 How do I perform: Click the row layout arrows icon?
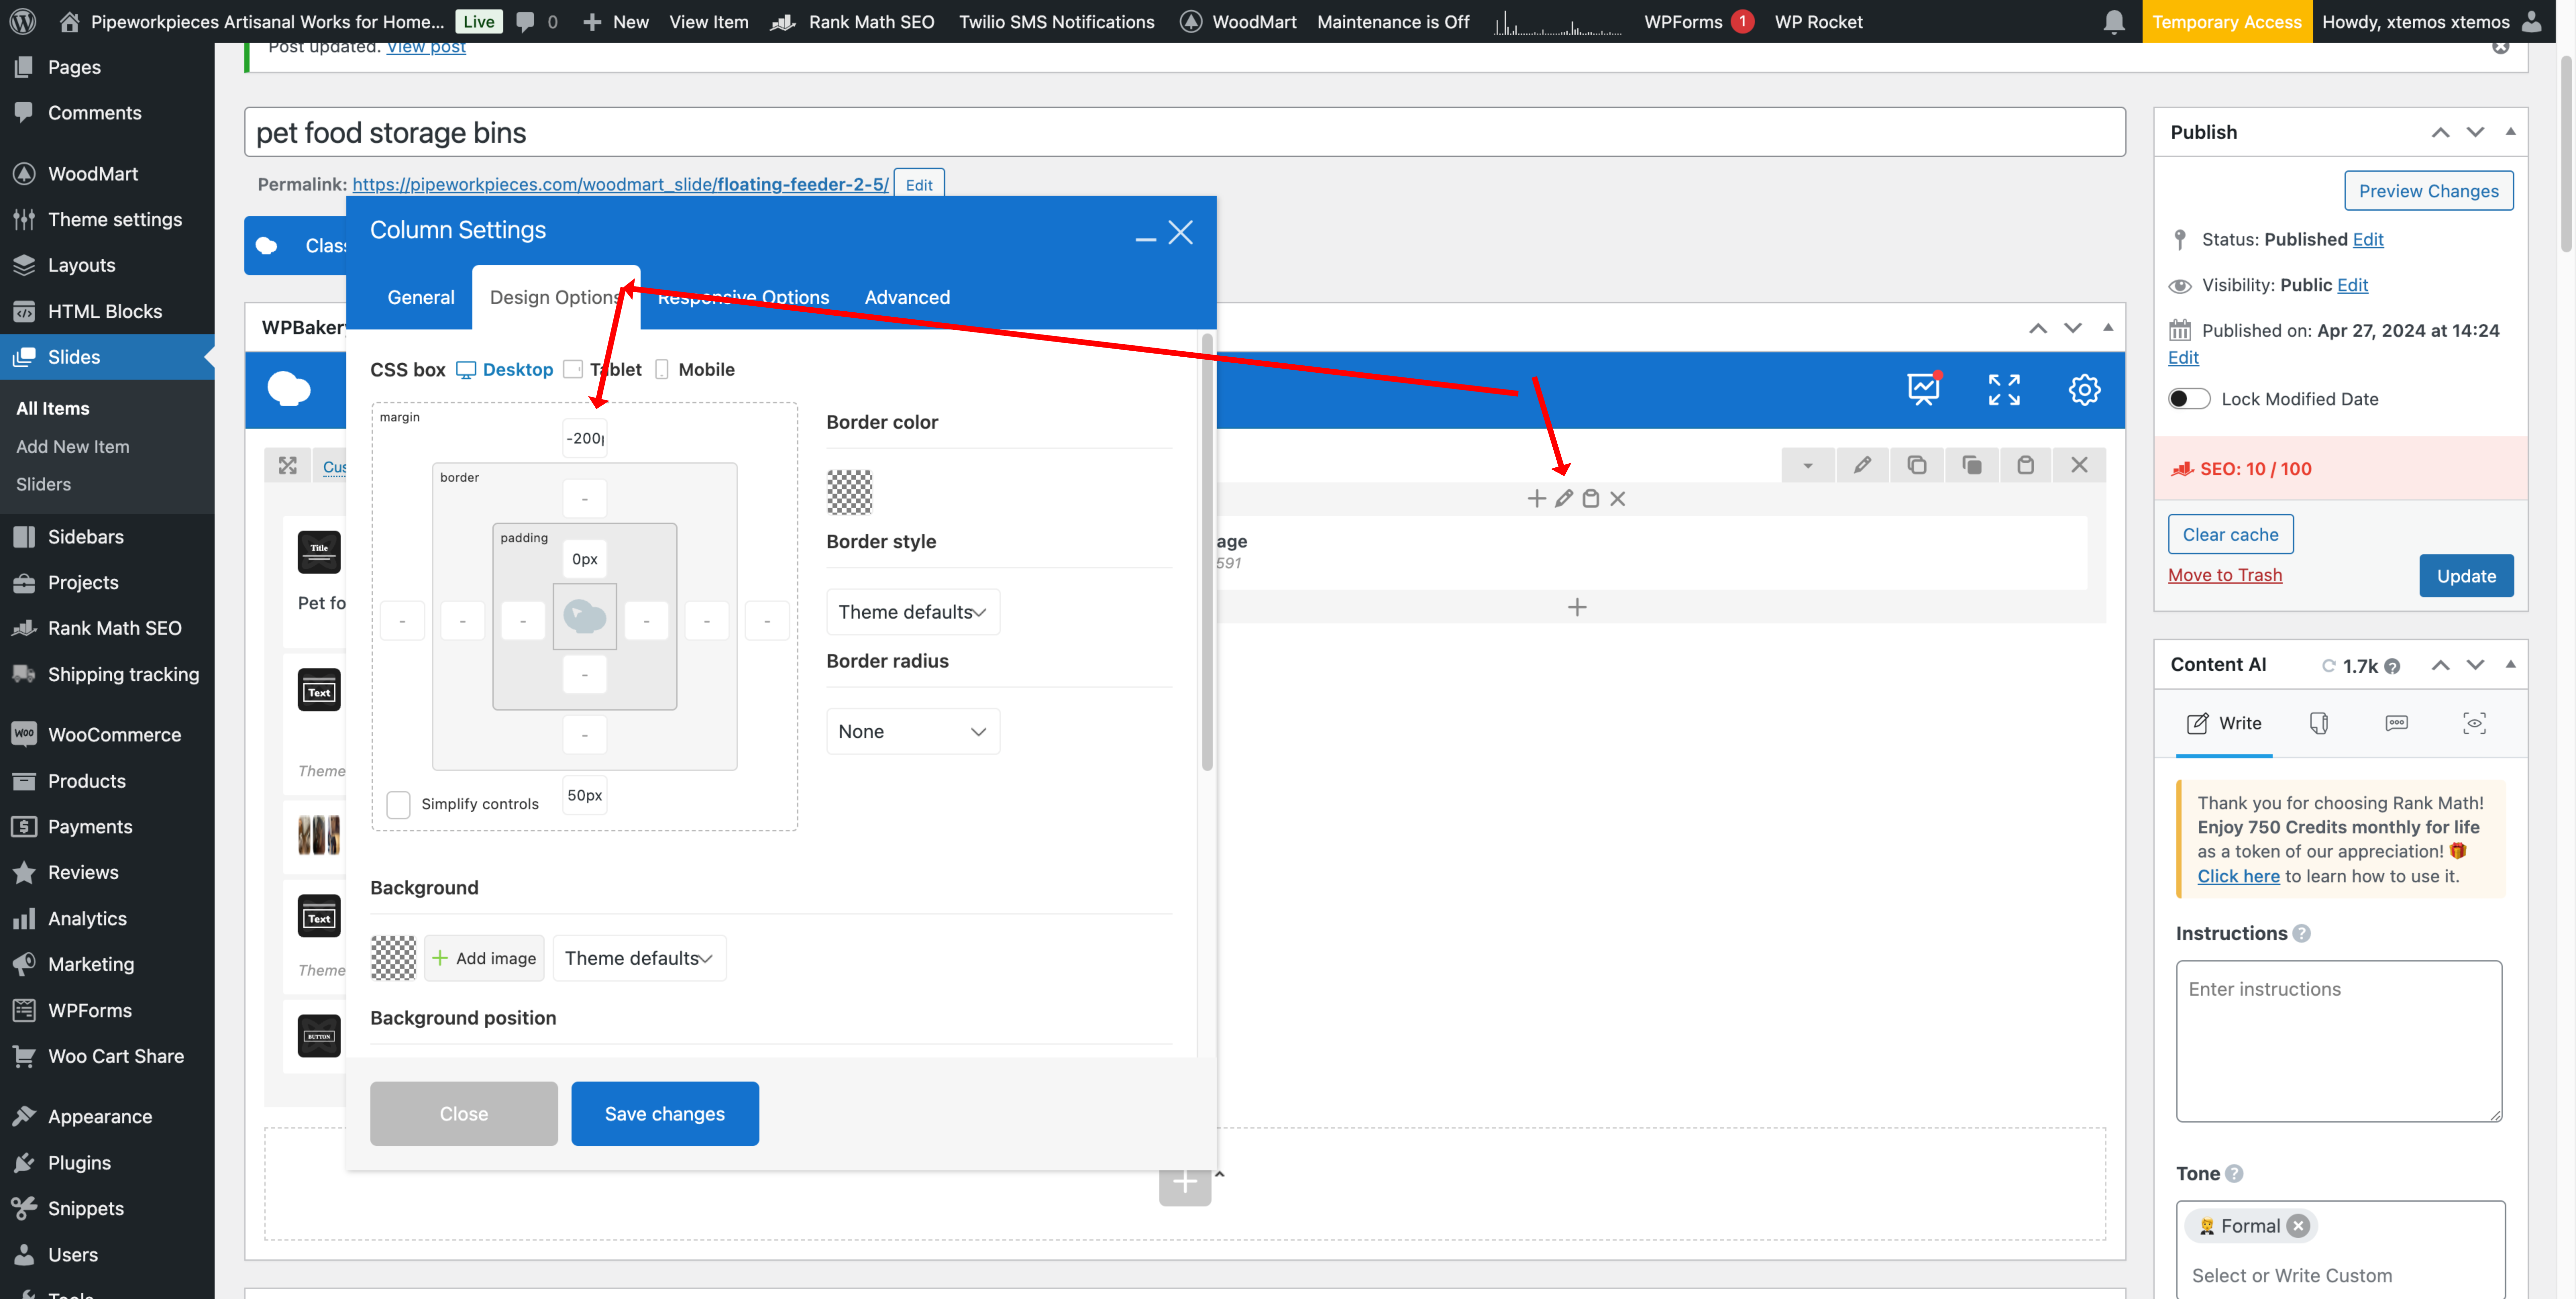point(288,466)
